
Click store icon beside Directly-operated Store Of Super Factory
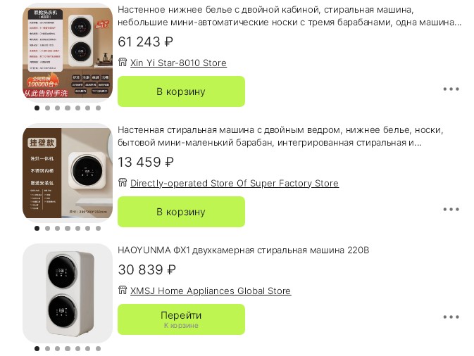click(x=123, y=184)
